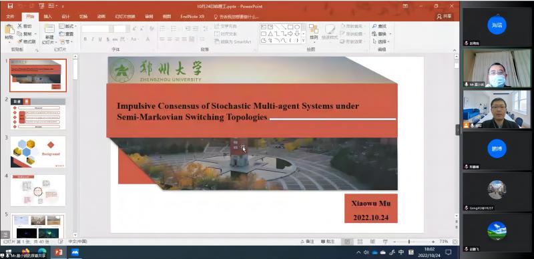
Task: Open the Insert (插入) ribbon tab
Action: click(x=48, y=17)
